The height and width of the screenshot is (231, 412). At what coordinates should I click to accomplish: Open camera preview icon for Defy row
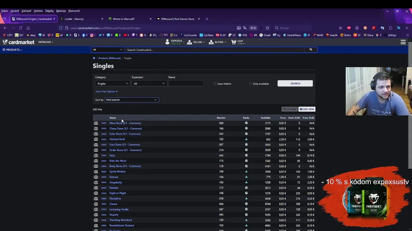pos(96,155)
